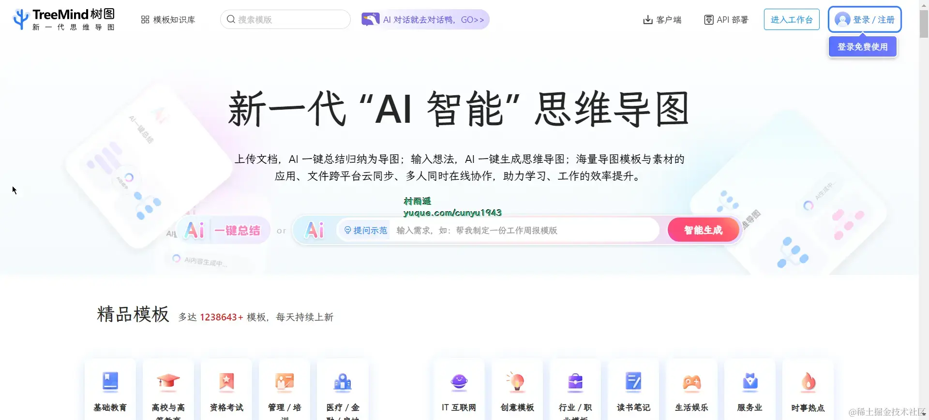
Task: Click the page vertical scrollbar thumb
Action: pos(924,23)
